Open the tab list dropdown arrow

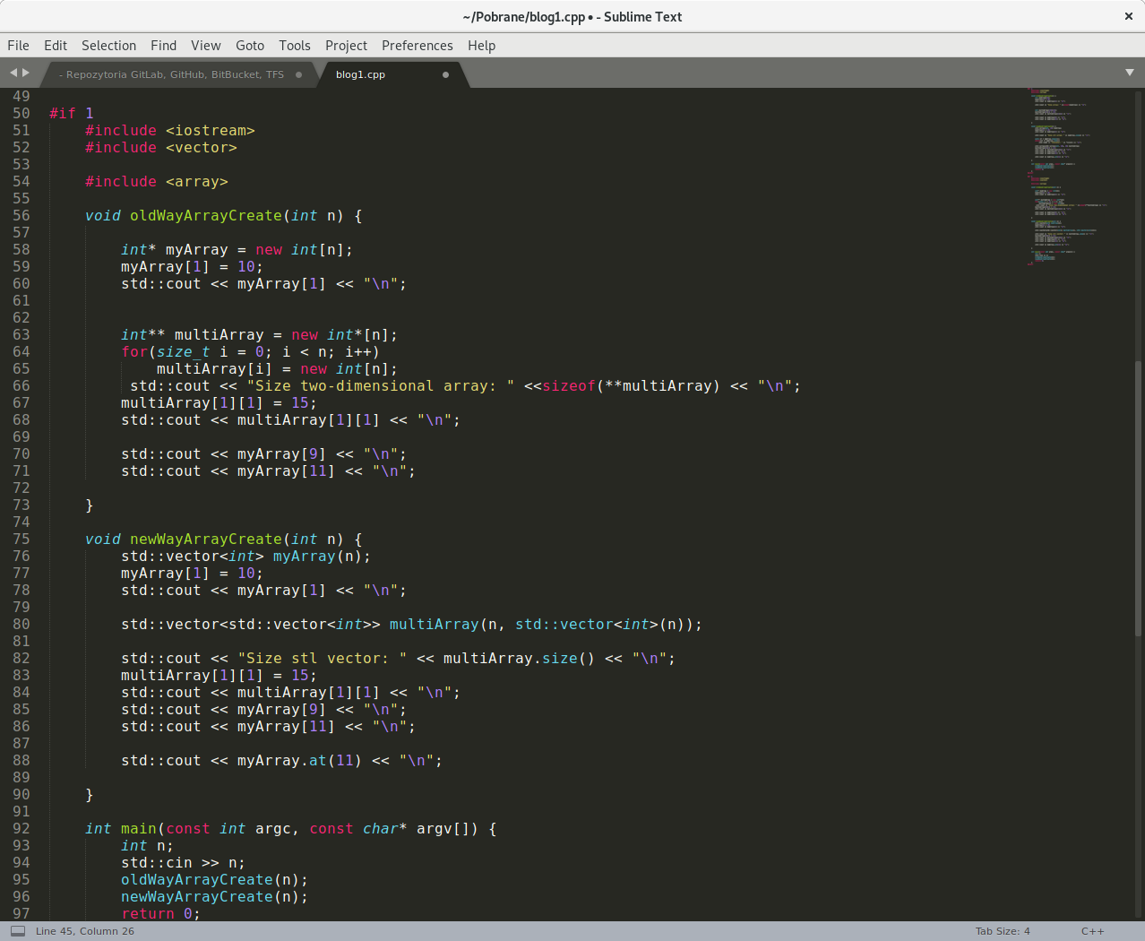[1129, 73]
